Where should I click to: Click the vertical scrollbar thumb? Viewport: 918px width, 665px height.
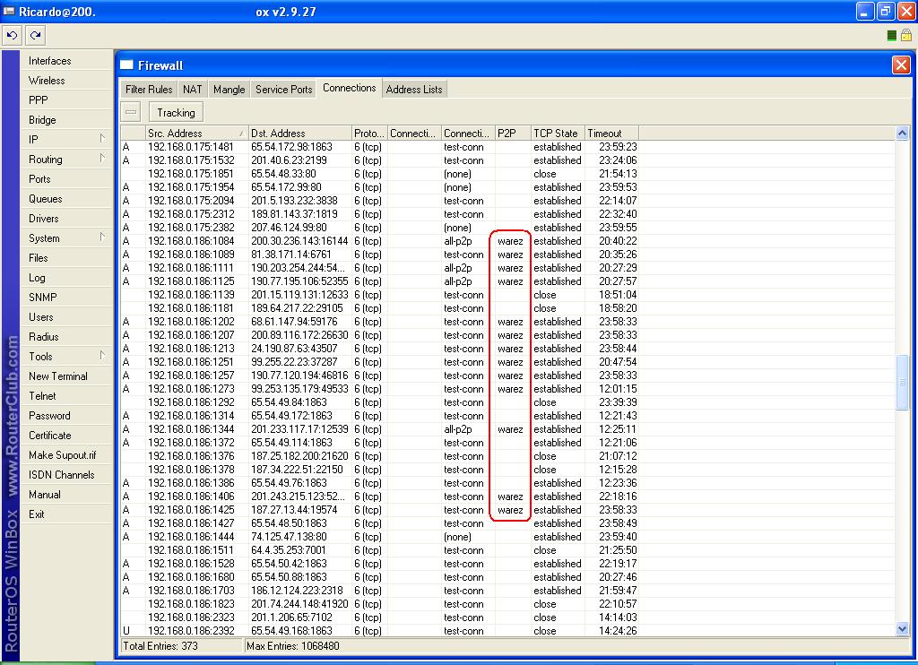(902, 383)
